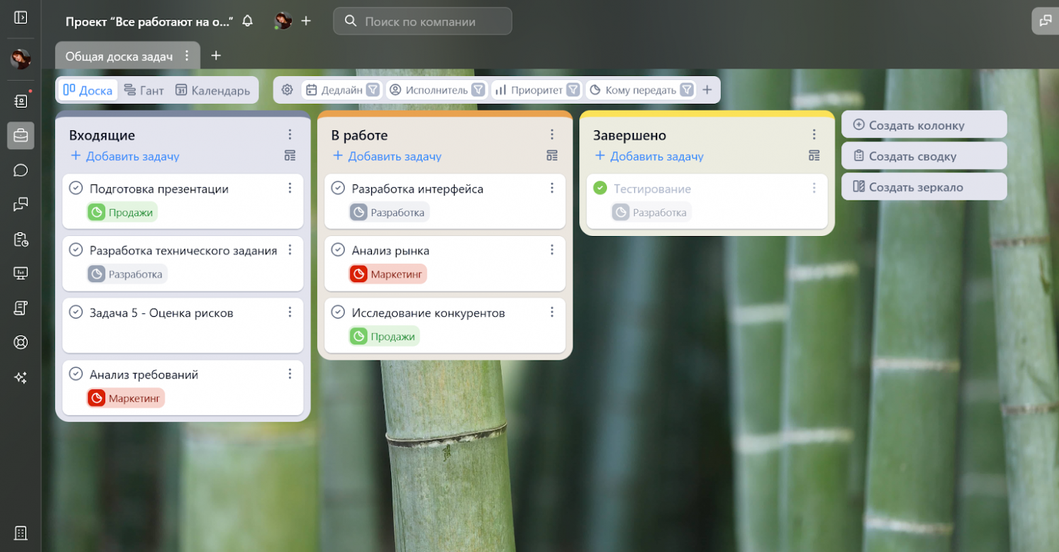Open the lifebuoy support icon in sidebar
1059x552 pixels.
(20, 342)
